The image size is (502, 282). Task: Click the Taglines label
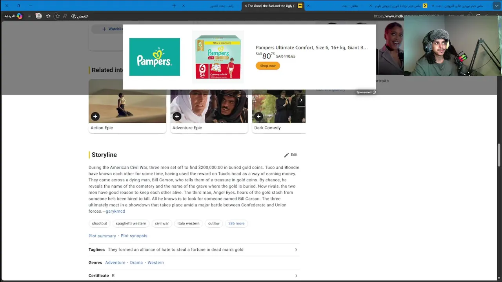(x=96, y=249)
